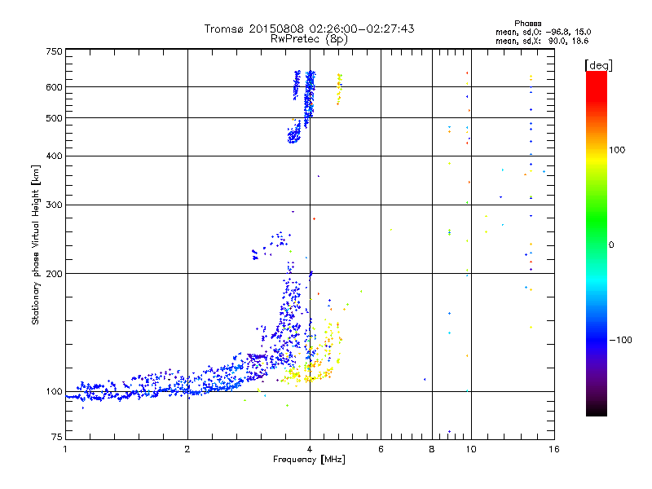Click the "Phases" heading text

pos(527,24)
